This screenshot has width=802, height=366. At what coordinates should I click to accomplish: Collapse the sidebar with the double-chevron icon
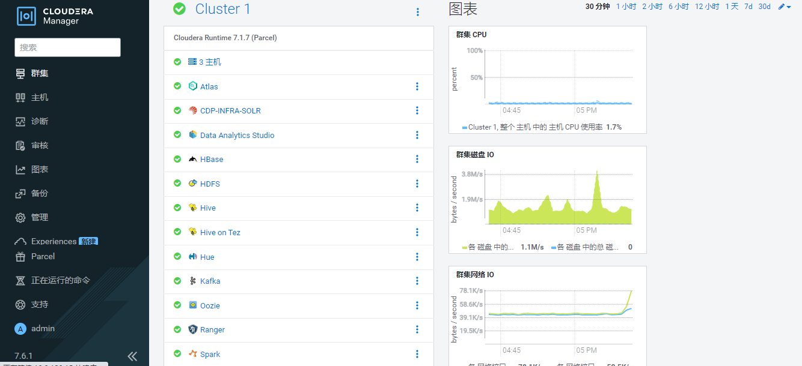coord(133,356)
